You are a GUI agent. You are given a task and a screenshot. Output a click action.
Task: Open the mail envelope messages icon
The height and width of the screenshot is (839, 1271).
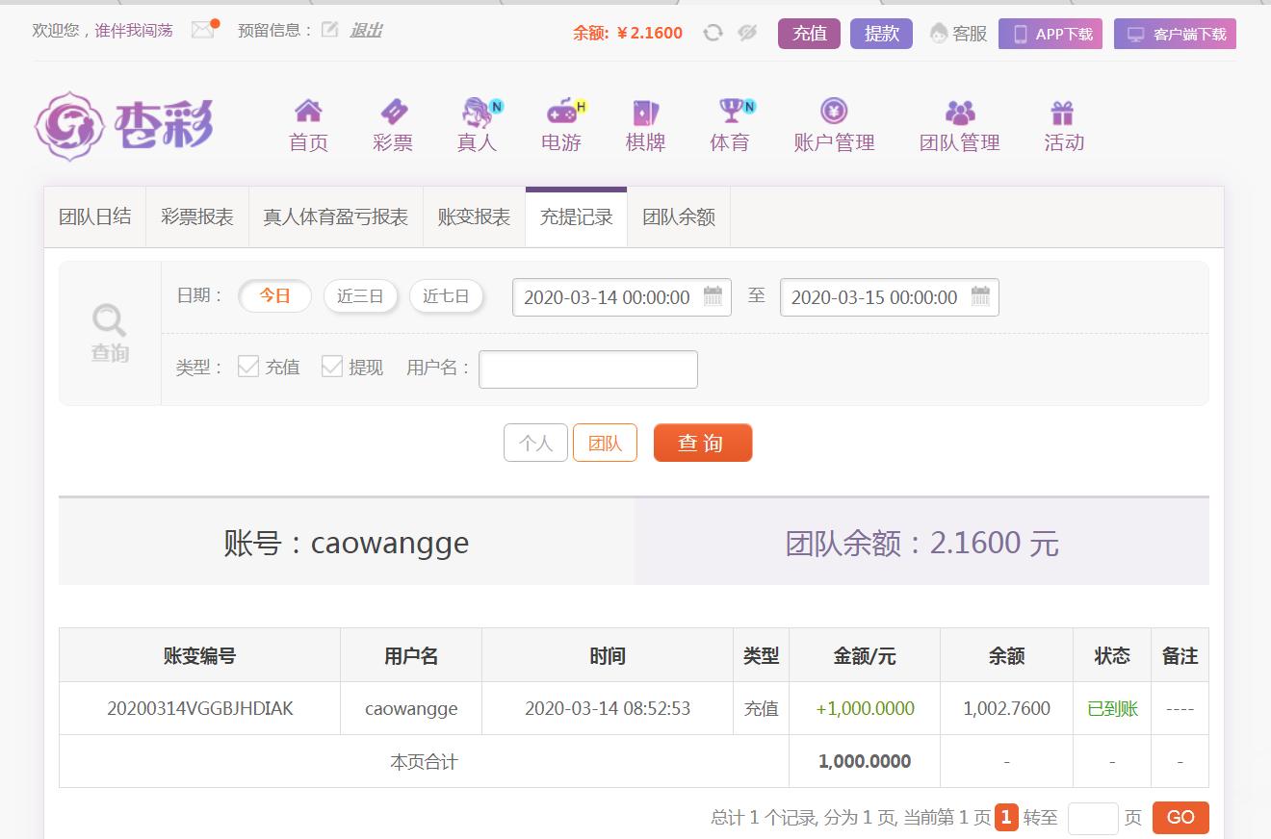coord(203,30)
